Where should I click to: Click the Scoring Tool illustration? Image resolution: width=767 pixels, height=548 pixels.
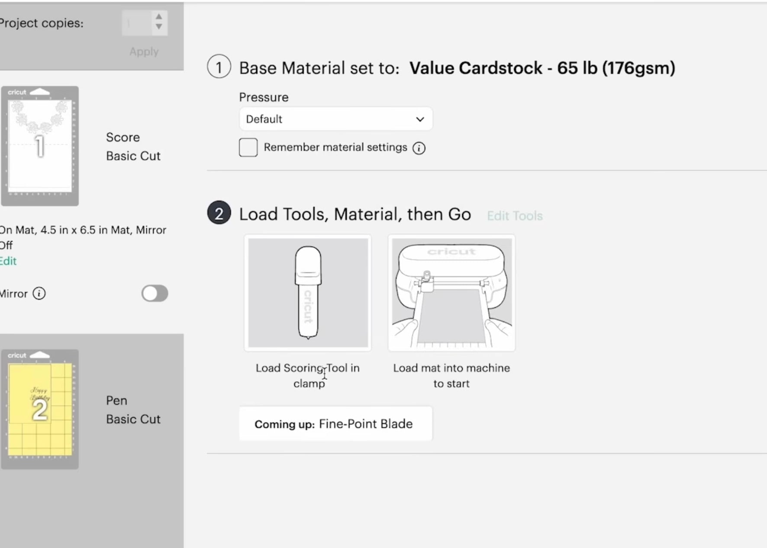[308, 293]
